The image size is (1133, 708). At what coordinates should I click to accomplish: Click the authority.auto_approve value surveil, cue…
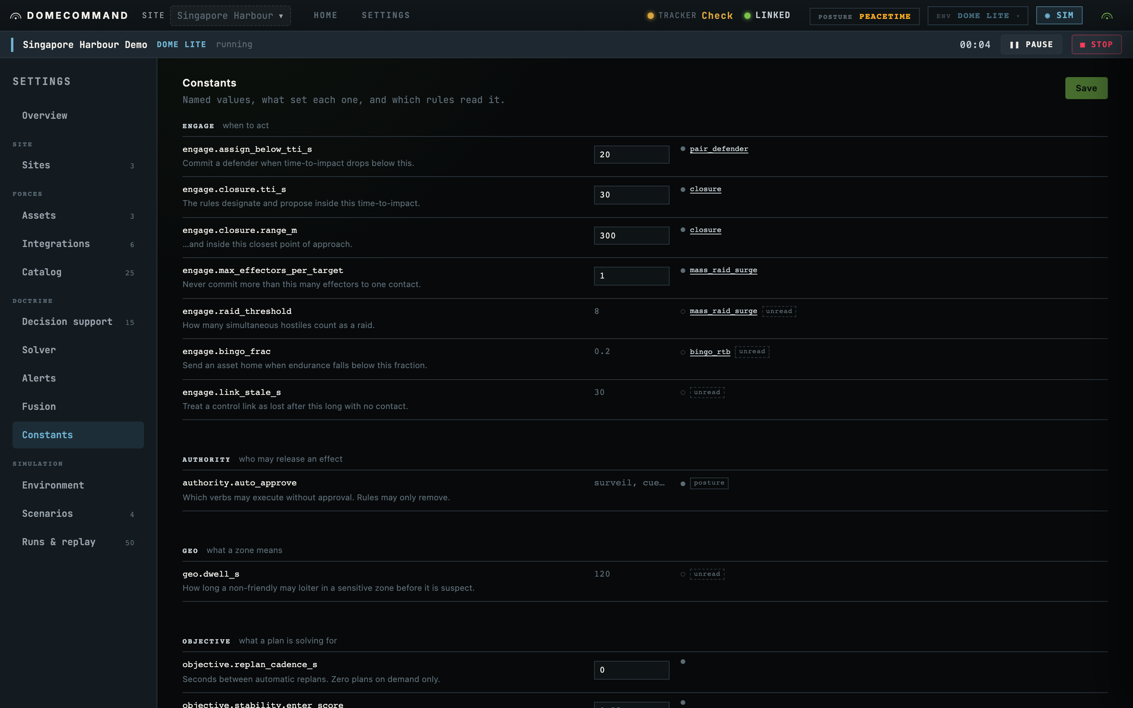[x=629, y=483]
